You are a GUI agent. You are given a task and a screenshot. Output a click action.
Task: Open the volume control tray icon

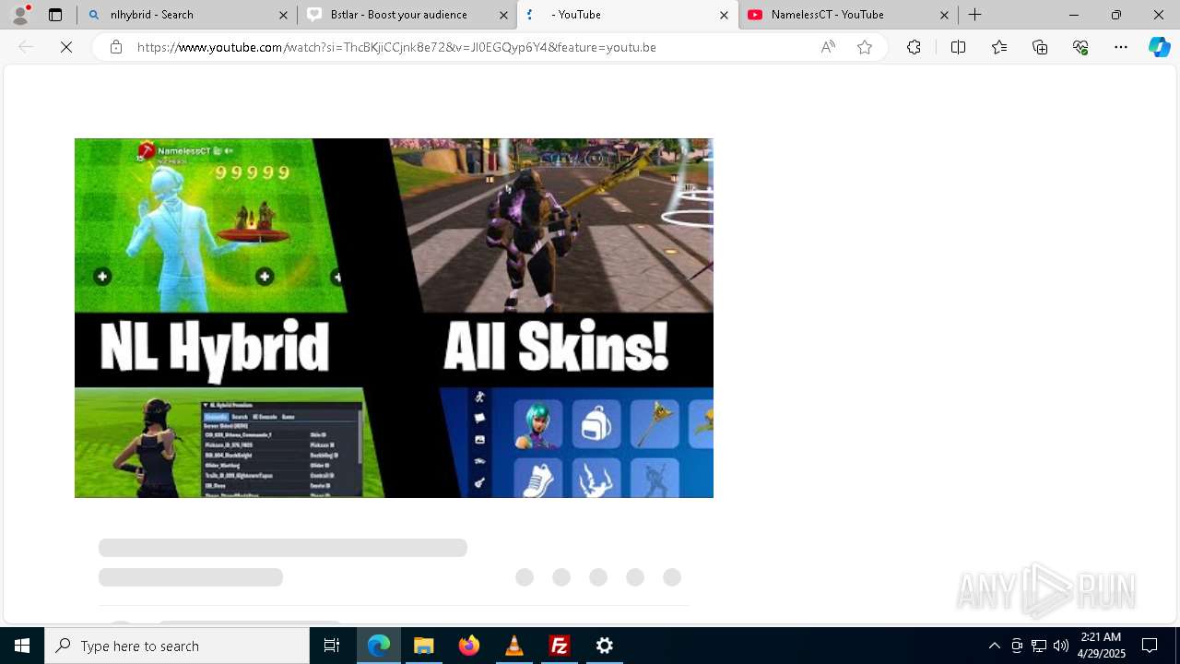1061,646
